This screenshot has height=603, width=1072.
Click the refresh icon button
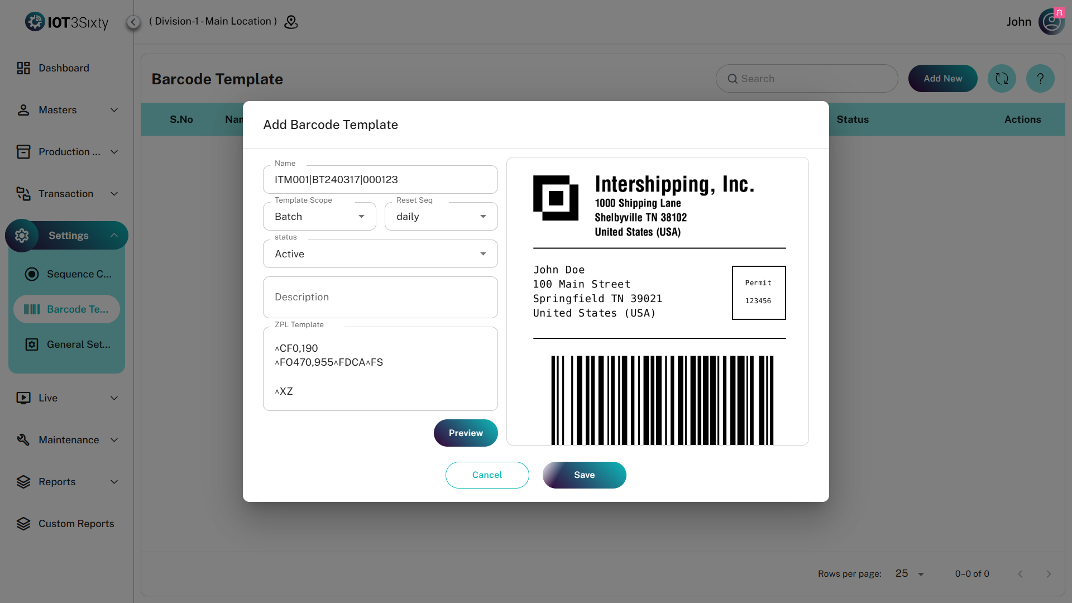[x=1002, y=79]
